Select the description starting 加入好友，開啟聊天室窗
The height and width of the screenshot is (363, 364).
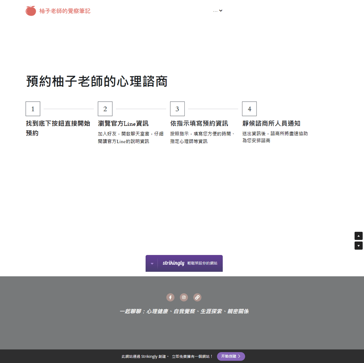(x=131, y=137)
